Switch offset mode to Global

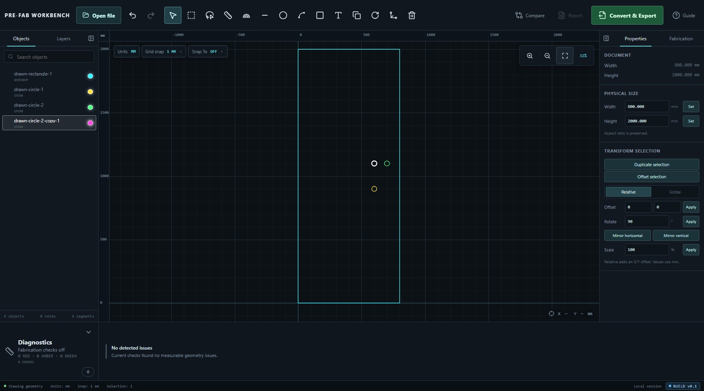(x=675, y=192)
